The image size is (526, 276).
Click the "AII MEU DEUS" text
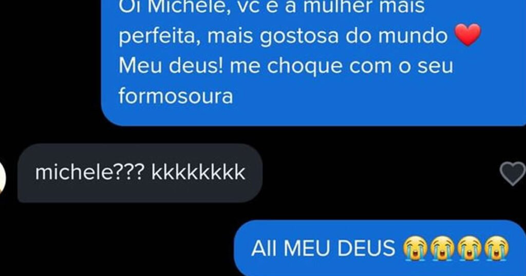tap(324, 248)
